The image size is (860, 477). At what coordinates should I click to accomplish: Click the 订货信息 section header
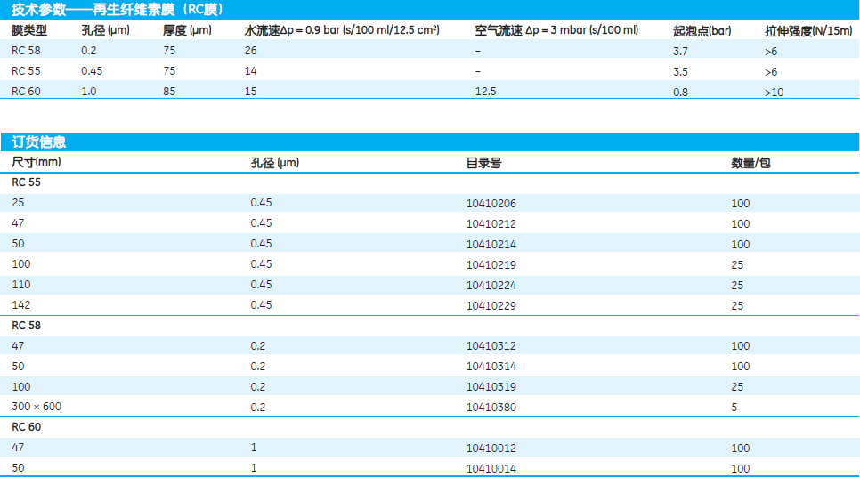coord(38,142)
